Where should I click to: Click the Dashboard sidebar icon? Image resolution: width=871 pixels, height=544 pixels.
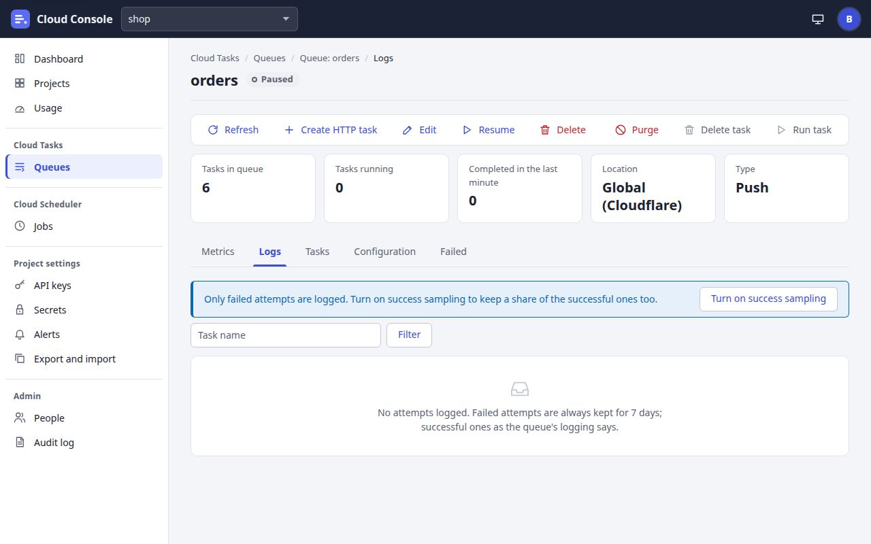coord(20,59)
